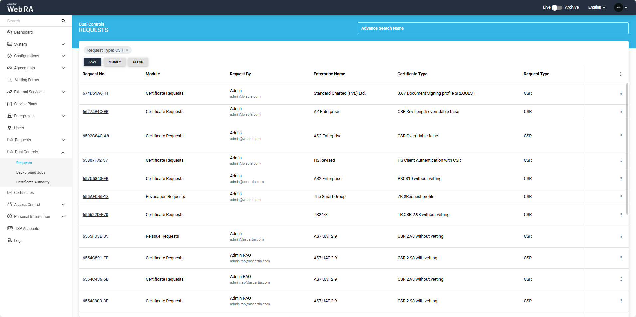Click the Advance Search Name field

(x=493, y=28)
